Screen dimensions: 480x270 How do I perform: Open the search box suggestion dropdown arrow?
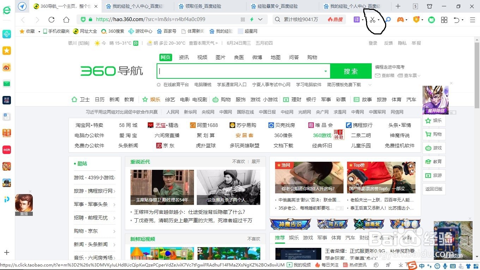pyautogui.click(x=326, y=71)
